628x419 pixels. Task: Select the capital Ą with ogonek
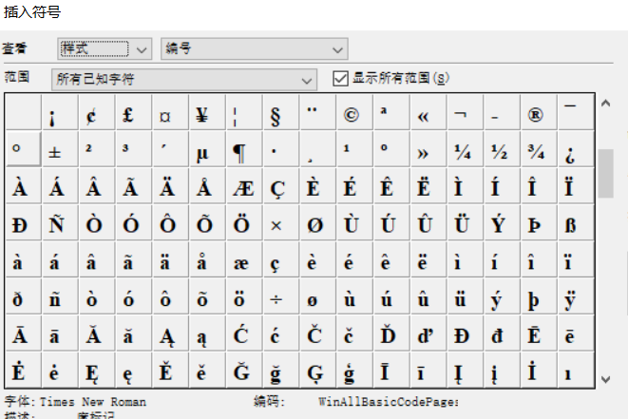[x=171, y=333]
